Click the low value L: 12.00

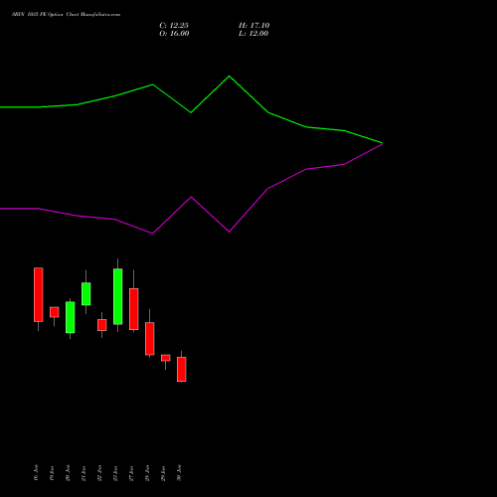[x=253, y=34]
